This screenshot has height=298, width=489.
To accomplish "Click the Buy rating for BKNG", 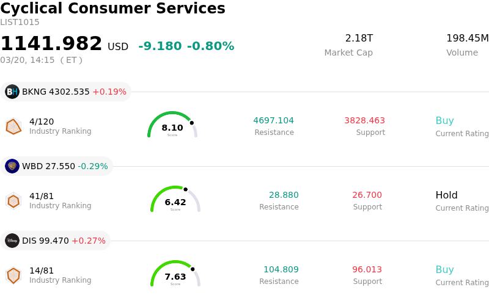I will pos(444,121).
